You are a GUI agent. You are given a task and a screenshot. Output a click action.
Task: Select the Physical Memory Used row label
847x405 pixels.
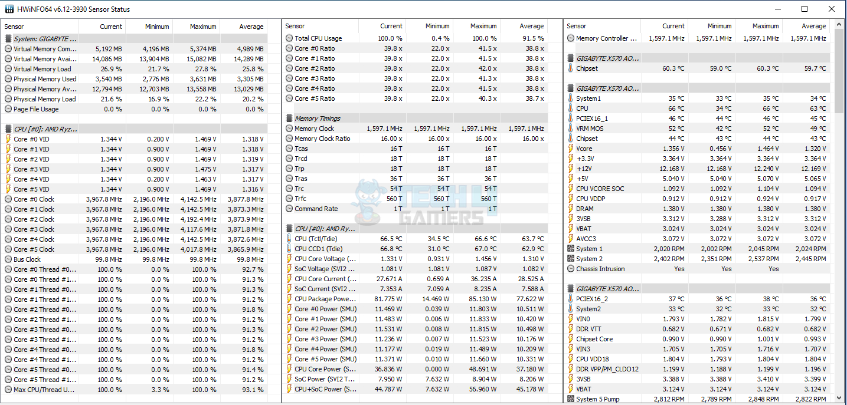click(x=45, y=79)
